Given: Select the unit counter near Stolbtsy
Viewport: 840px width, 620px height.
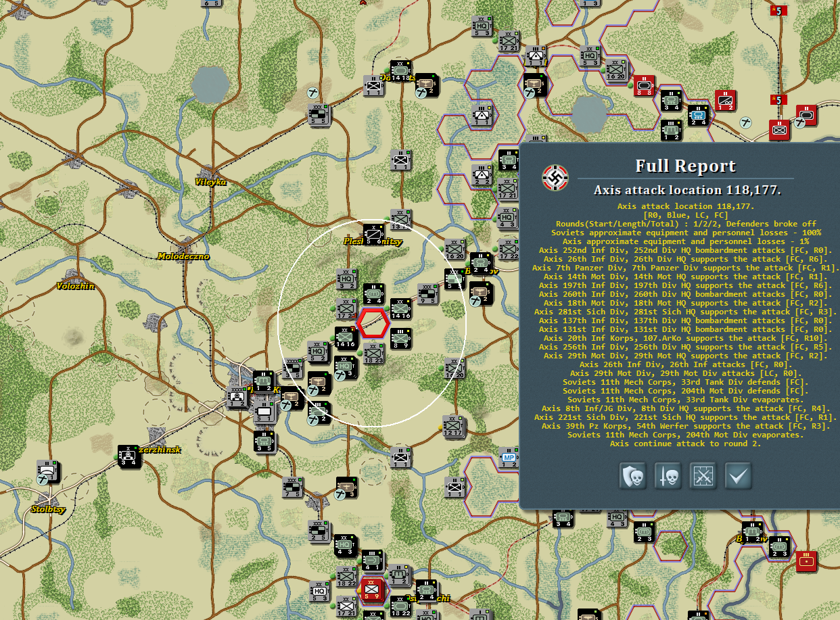Looking at the screenshot, I should pos(48,472).
